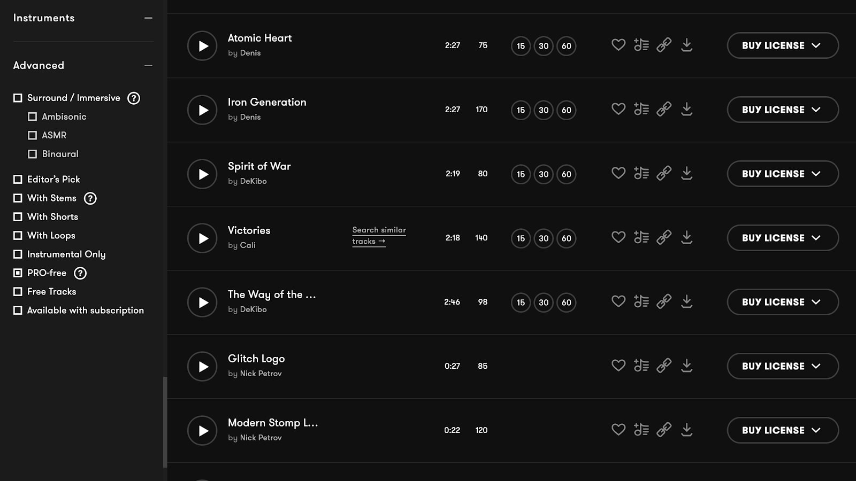Add Modern Stomp track to playlist

[x=641, y=430]
